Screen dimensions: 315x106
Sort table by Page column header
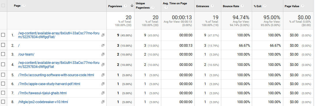click(17, 6)
